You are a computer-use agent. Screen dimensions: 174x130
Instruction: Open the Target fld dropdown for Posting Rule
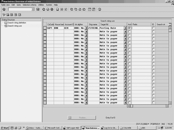tap(125, 28)
